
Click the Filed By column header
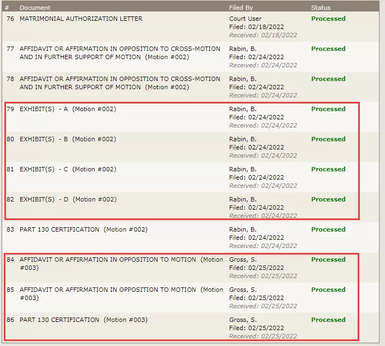(x=241, y=8)
